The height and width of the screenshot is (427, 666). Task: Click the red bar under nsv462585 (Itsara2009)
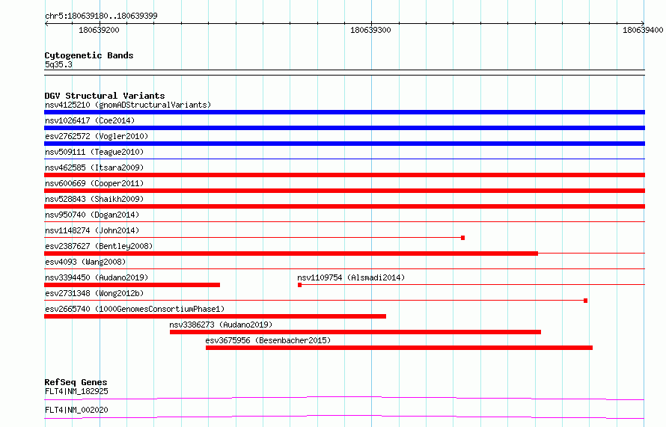coord(344,175)
